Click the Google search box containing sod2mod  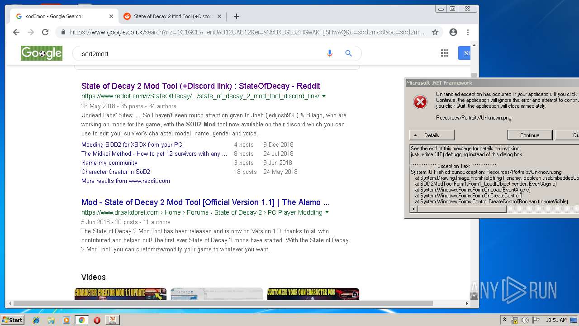[x=199, y=53]
